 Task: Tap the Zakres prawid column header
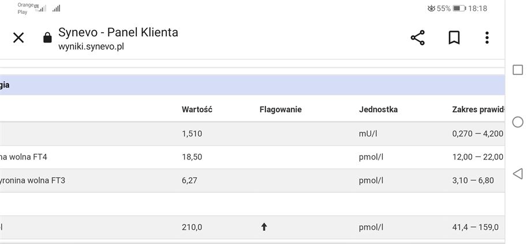478,109
